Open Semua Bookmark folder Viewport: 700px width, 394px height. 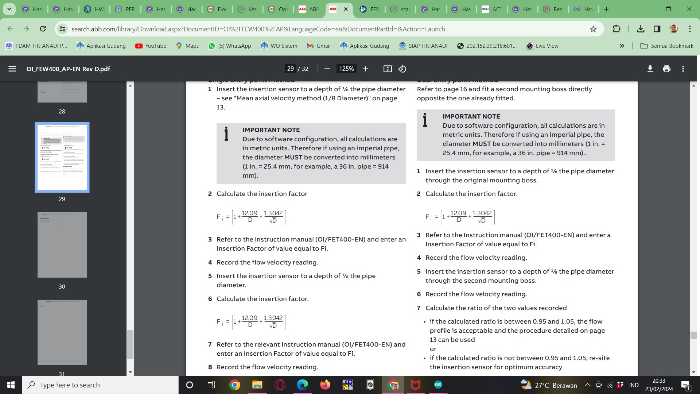(x=667, y=46)
